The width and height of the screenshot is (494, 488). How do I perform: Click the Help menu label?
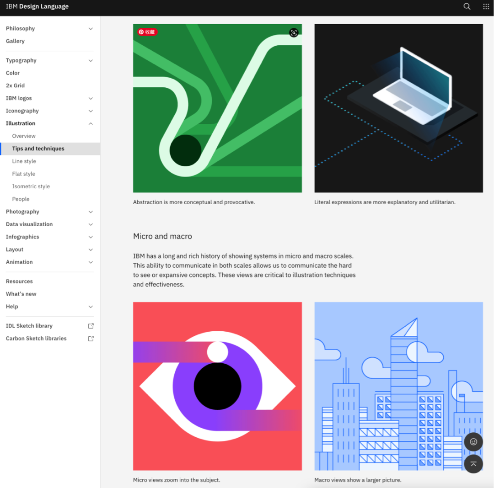tap(12, 307)
